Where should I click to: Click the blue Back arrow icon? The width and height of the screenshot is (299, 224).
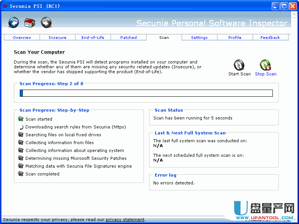(x=14, y=23)
